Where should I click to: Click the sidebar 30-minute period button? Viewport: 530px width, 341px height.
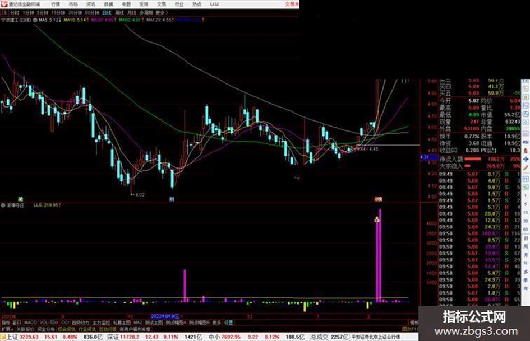pyautogui.click(x=526, y=221)
